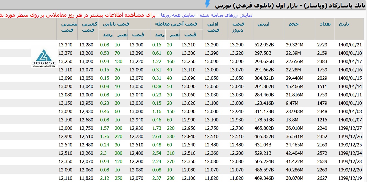Click the last-trade change 160

tap(171, 61)
